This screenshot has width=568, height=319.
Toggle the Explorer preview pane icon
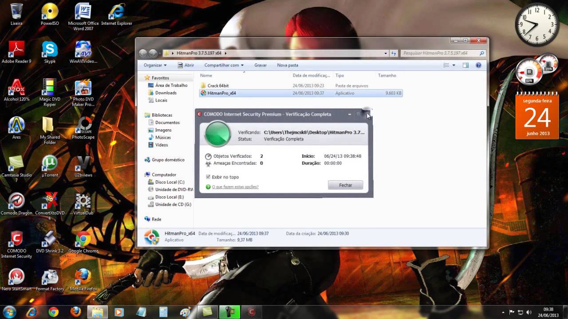(x=465, y=65)
